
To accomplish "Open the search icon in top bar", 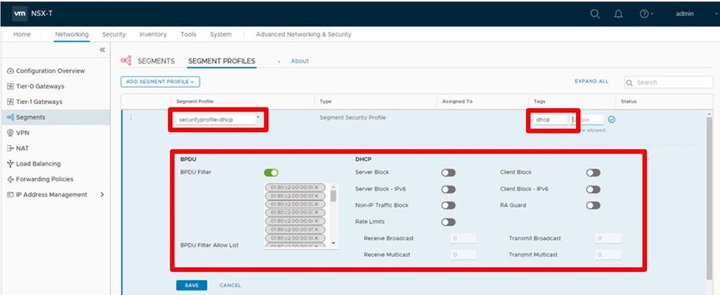I will (595, 14).
